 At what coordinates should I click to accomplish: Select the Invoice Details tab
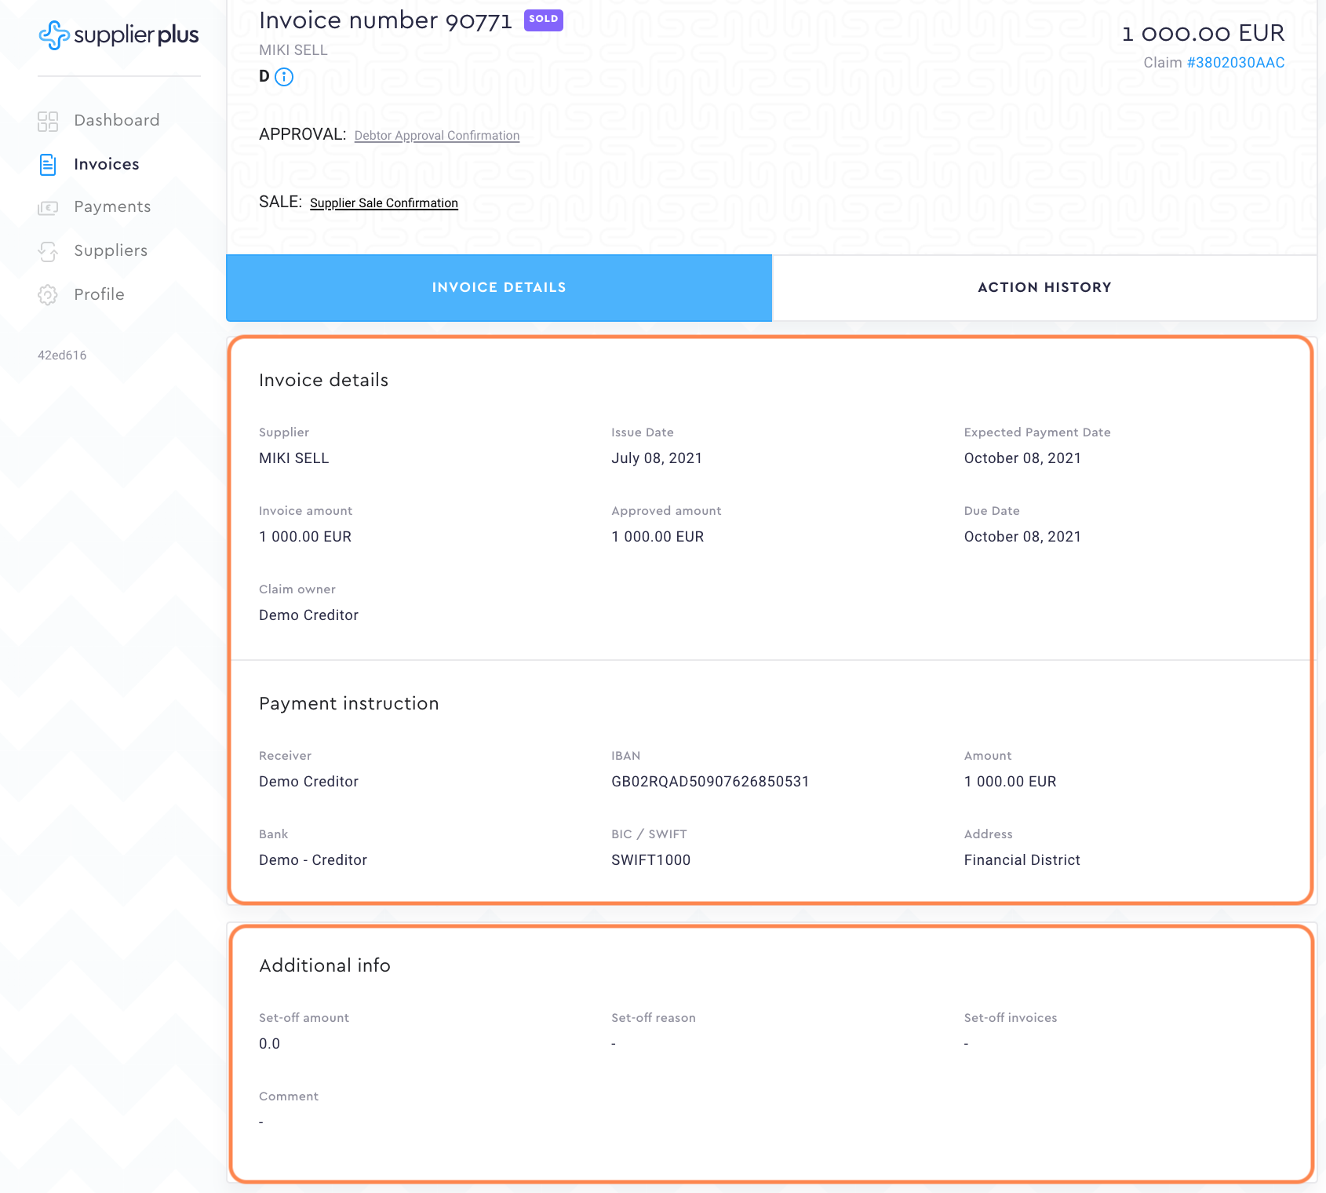[499, 287]
